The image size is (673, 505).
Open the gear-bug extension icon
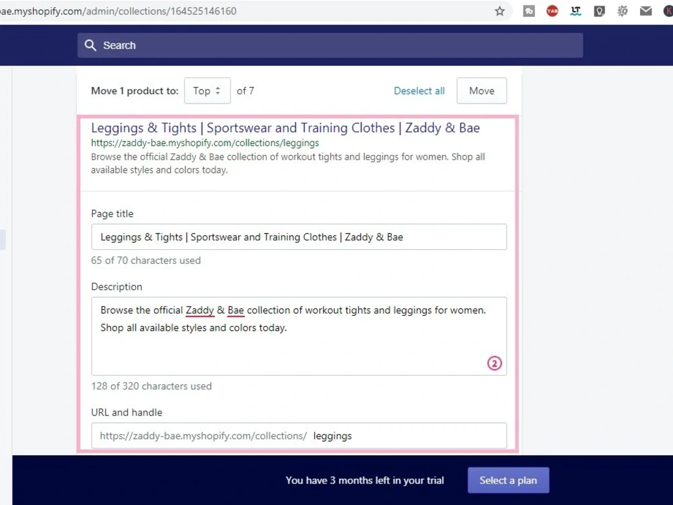point(623,11)
